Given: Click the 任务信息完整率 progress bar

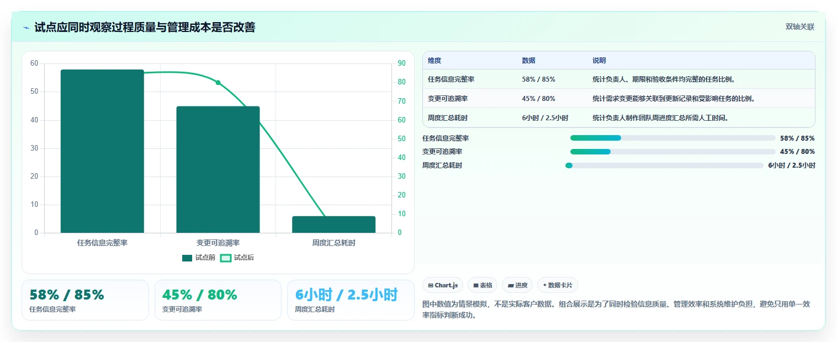Looking at the screenshot, I should [x=673, y=138].
